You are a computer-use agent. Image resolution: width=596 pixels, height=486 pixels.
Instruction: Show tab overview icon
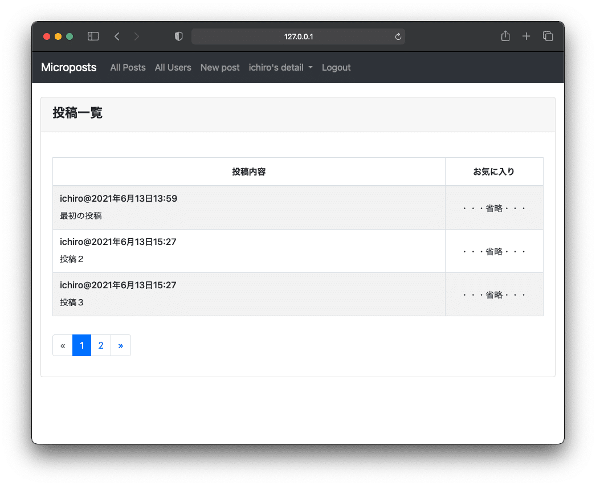[x=548, y=36]
